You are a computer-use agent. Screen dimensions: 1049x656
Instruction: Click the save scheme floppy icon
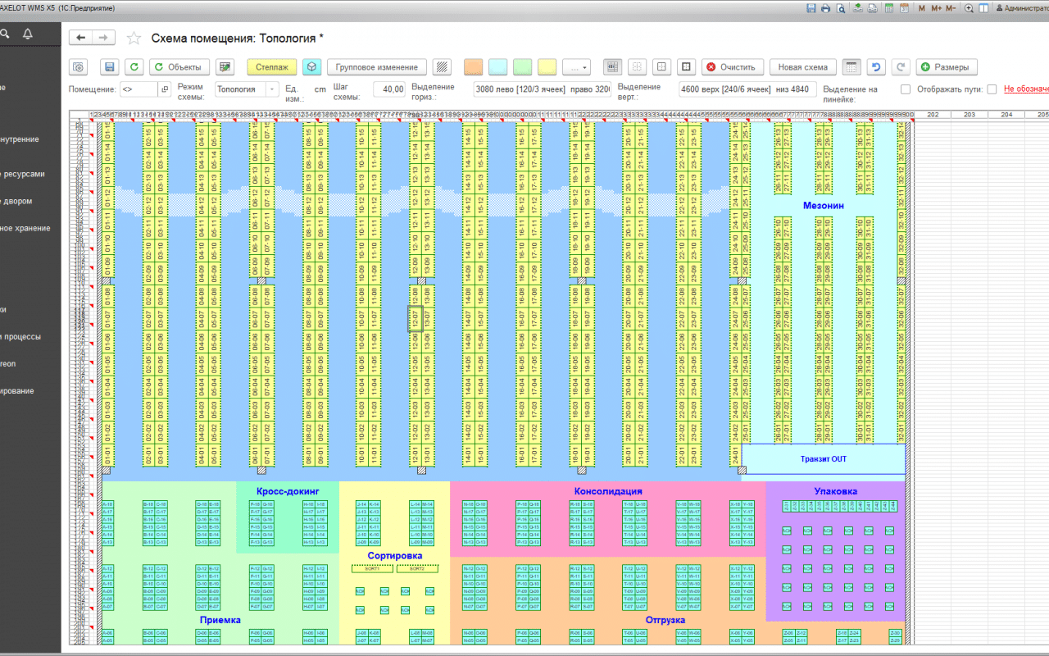click(x=109, y=67)
